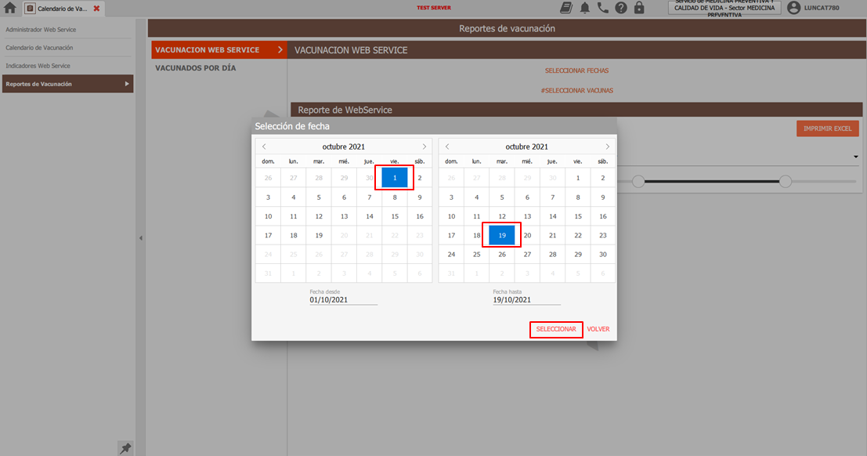Open the home icon in top bar
Viewport: 867px width, 456px height.
click(x=8, y=9)
